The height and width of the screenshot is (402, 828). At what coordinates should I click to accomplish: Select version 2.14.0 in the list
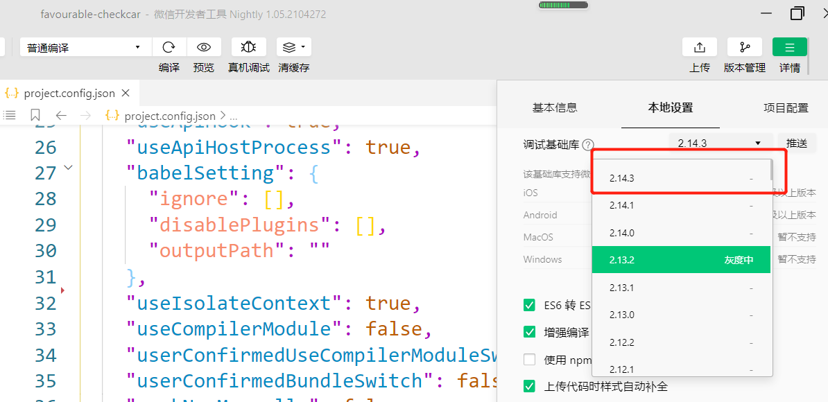click(681, 233)
